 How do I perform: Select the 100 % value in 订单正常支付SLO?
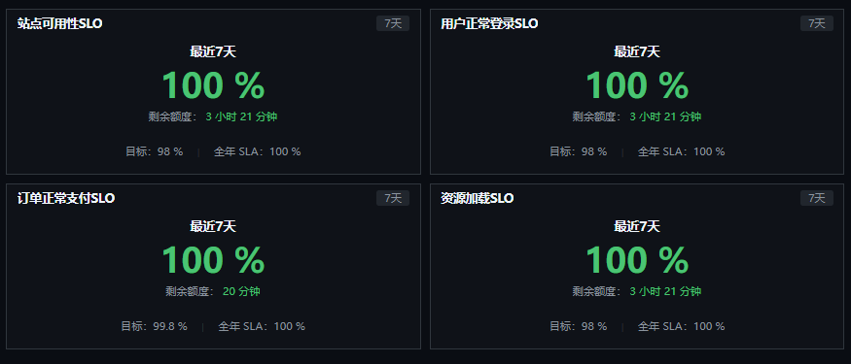point(213,260)
